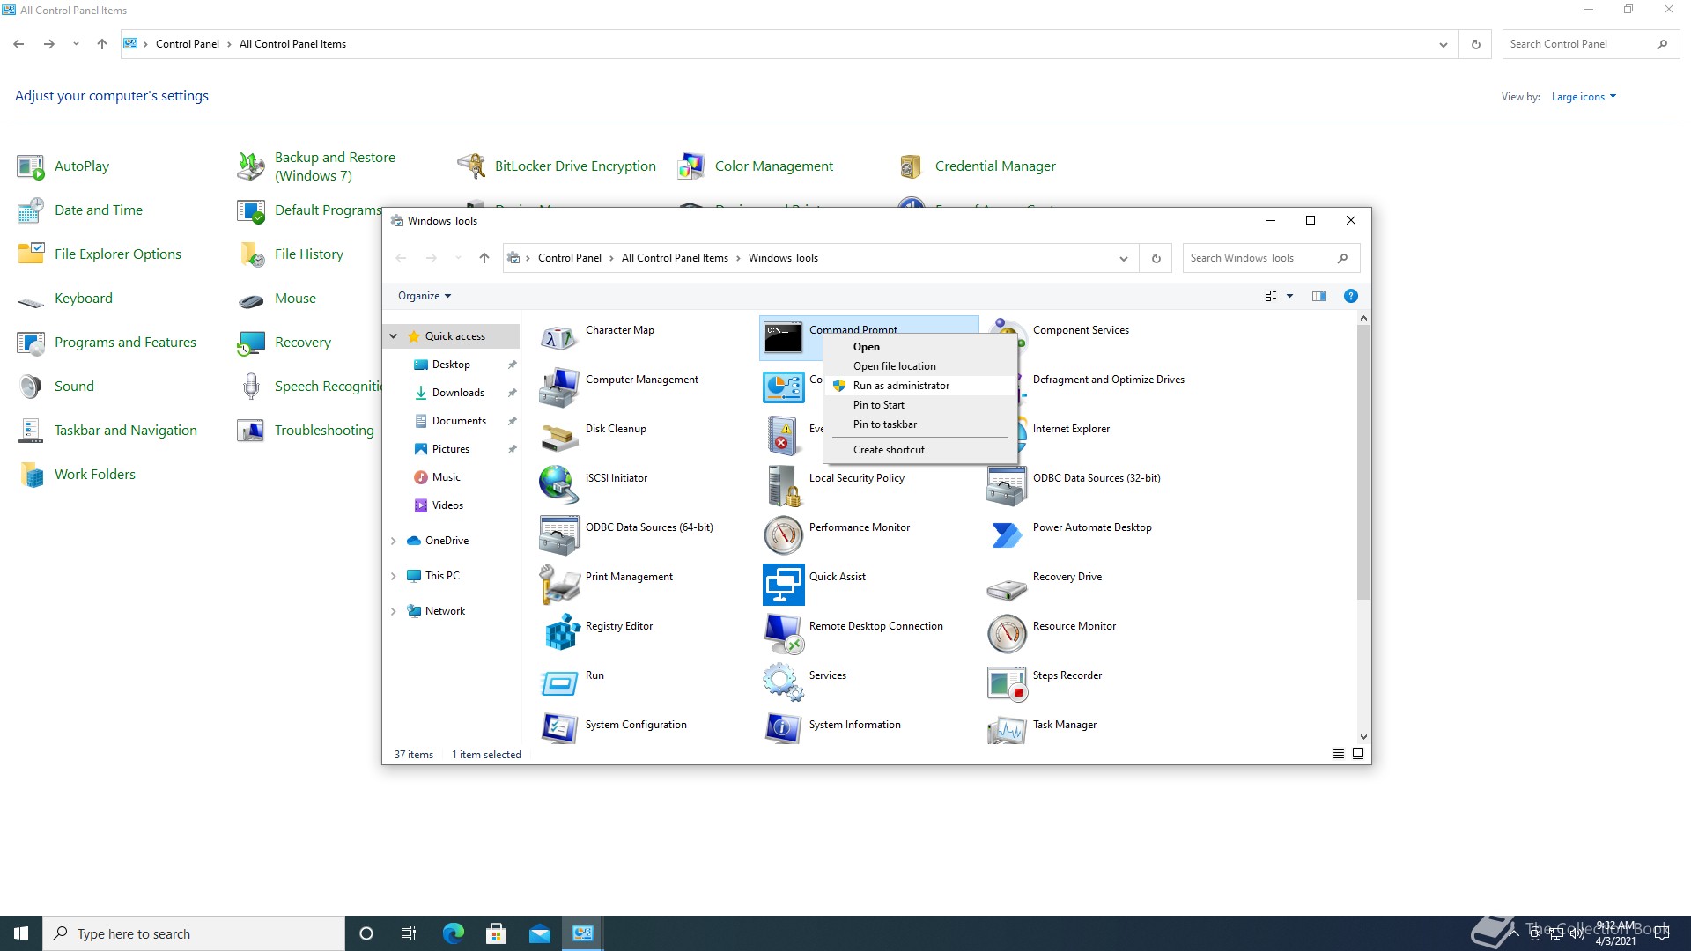Open Local Security Policy icon

783,485
